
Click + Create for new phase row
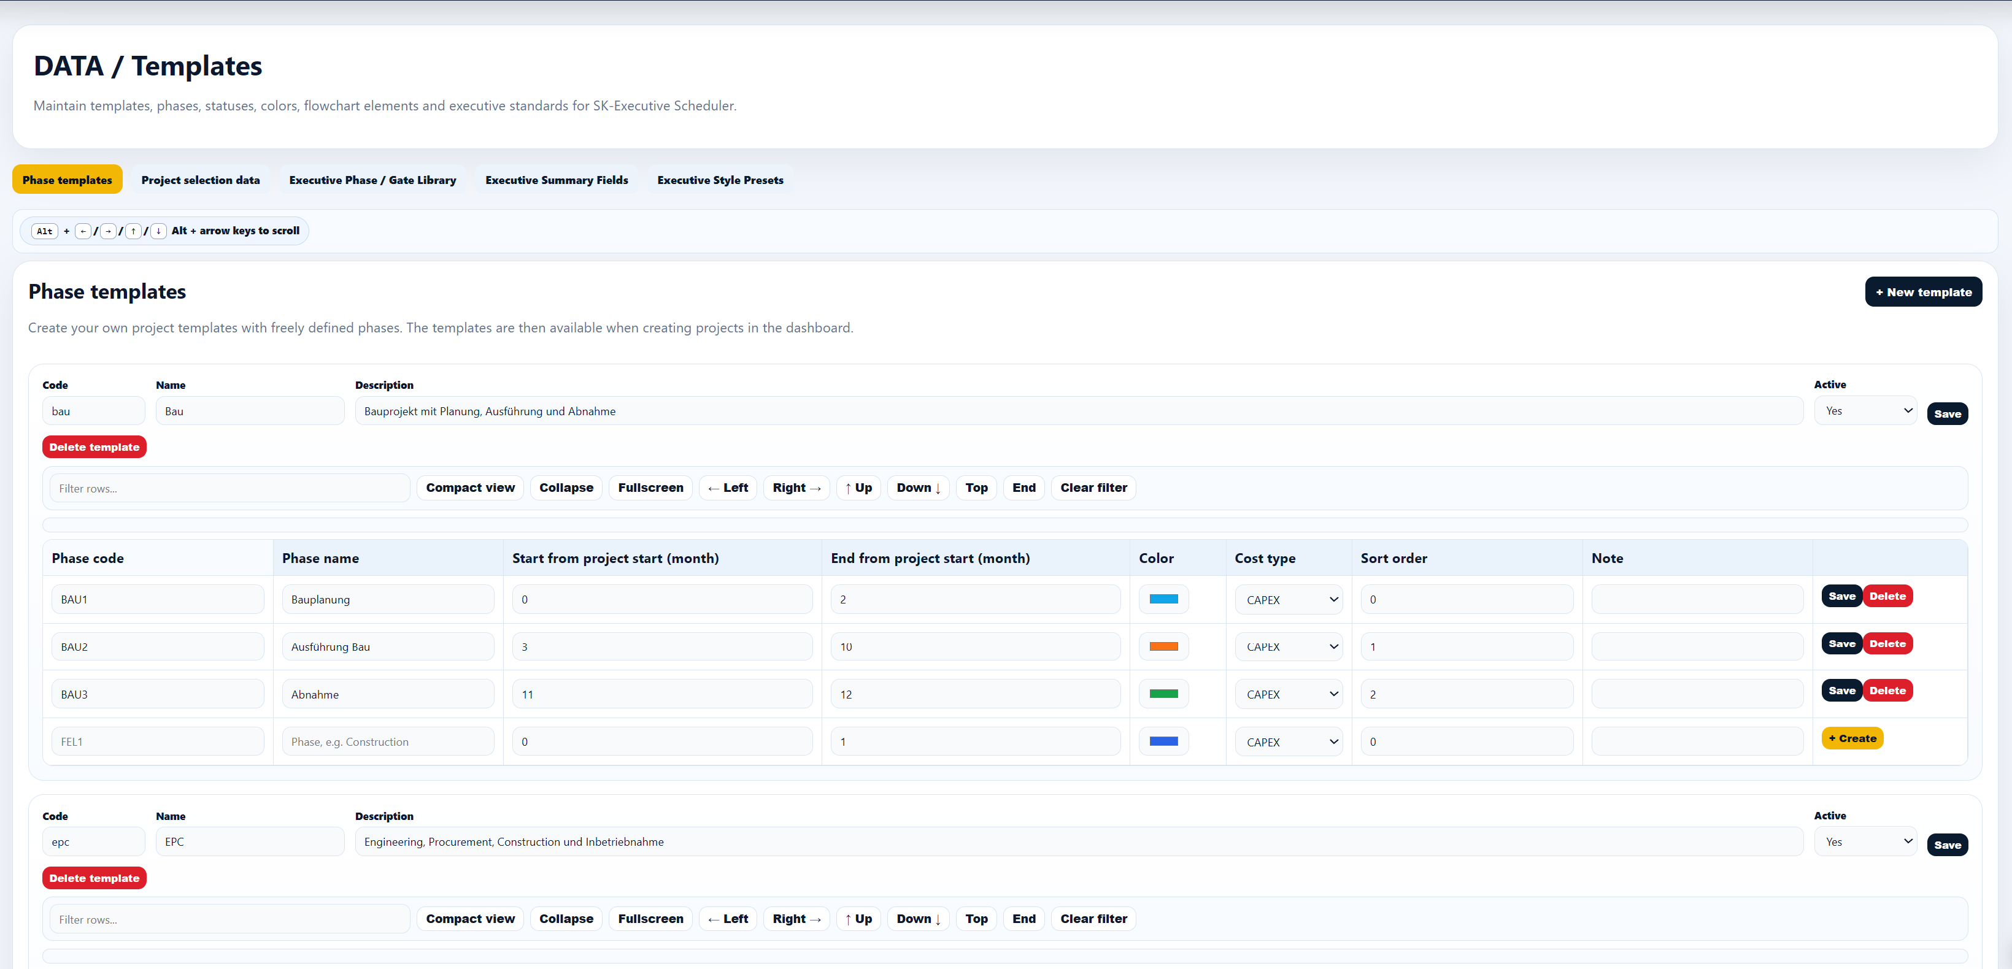(1852, 738)
